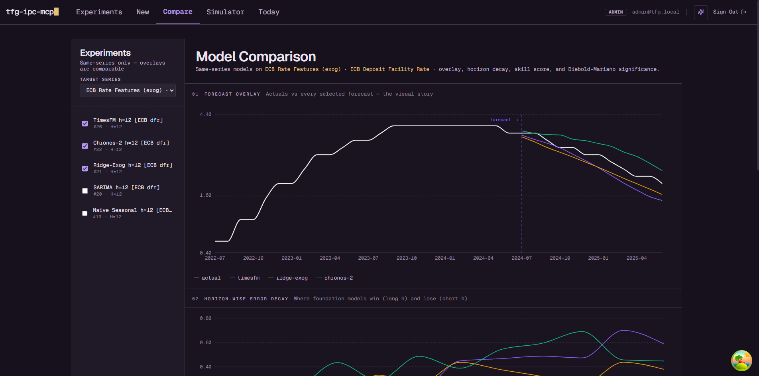The width and height of the screenshot is (759, 376).
Task: Click the forecast start marker label
Action: [504, 119]
